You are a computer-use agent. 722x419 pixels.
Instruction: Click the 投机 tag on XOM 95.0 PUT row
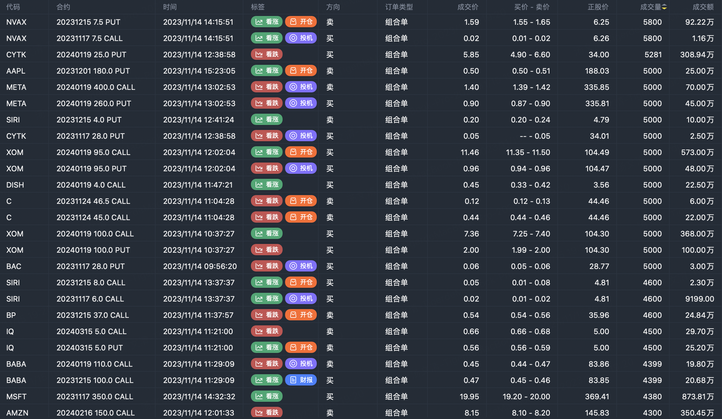click(x=301, y=168)
